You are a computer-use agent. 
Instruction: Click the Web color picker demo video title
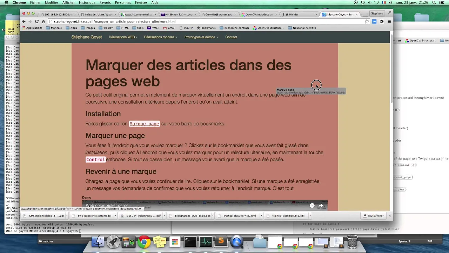point(107,206)
